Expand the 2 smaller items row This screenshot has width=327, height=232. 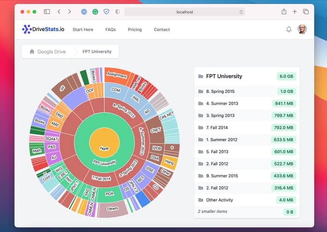tap(247, 212)
